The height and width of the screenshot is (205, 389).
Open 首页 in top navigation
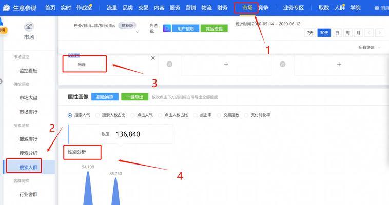click(x=50, y=8)
